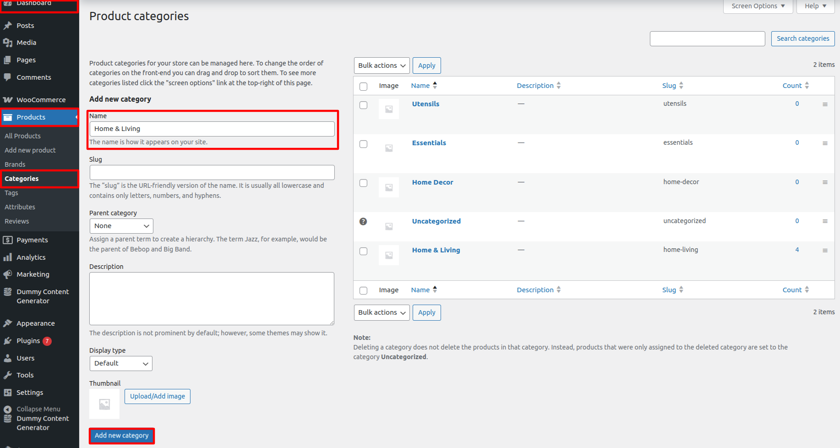Click the Upload/Add image button
This screenshot has height=448, width=840.
coord(157,397)
